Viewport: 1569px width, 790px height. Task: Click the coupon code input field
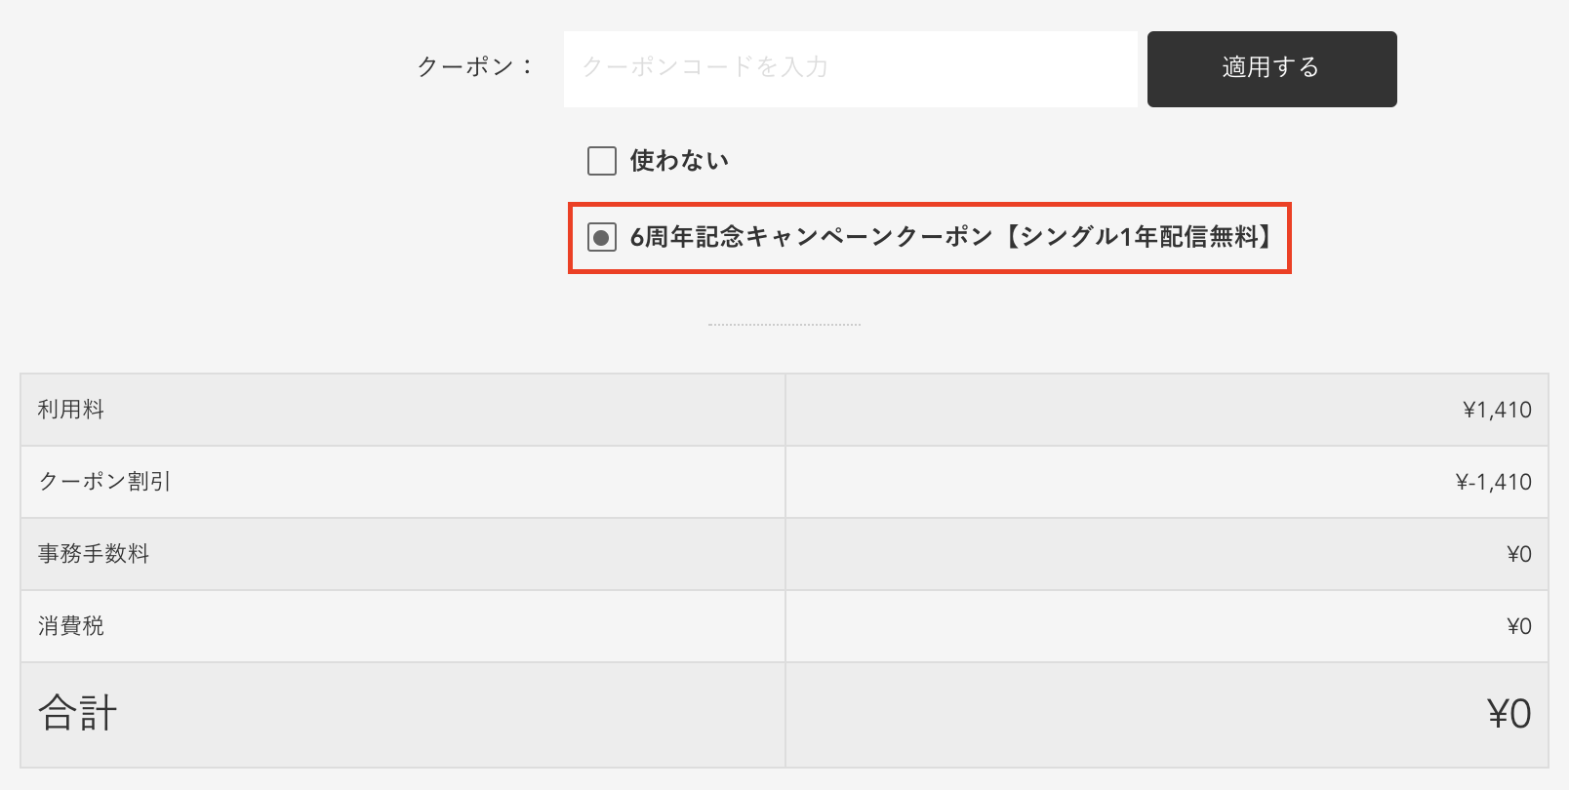pyautogui.click(x=850, y=68)
